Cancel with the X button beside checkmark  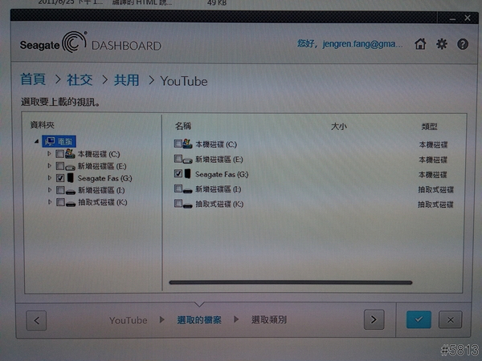click(451, 320)
